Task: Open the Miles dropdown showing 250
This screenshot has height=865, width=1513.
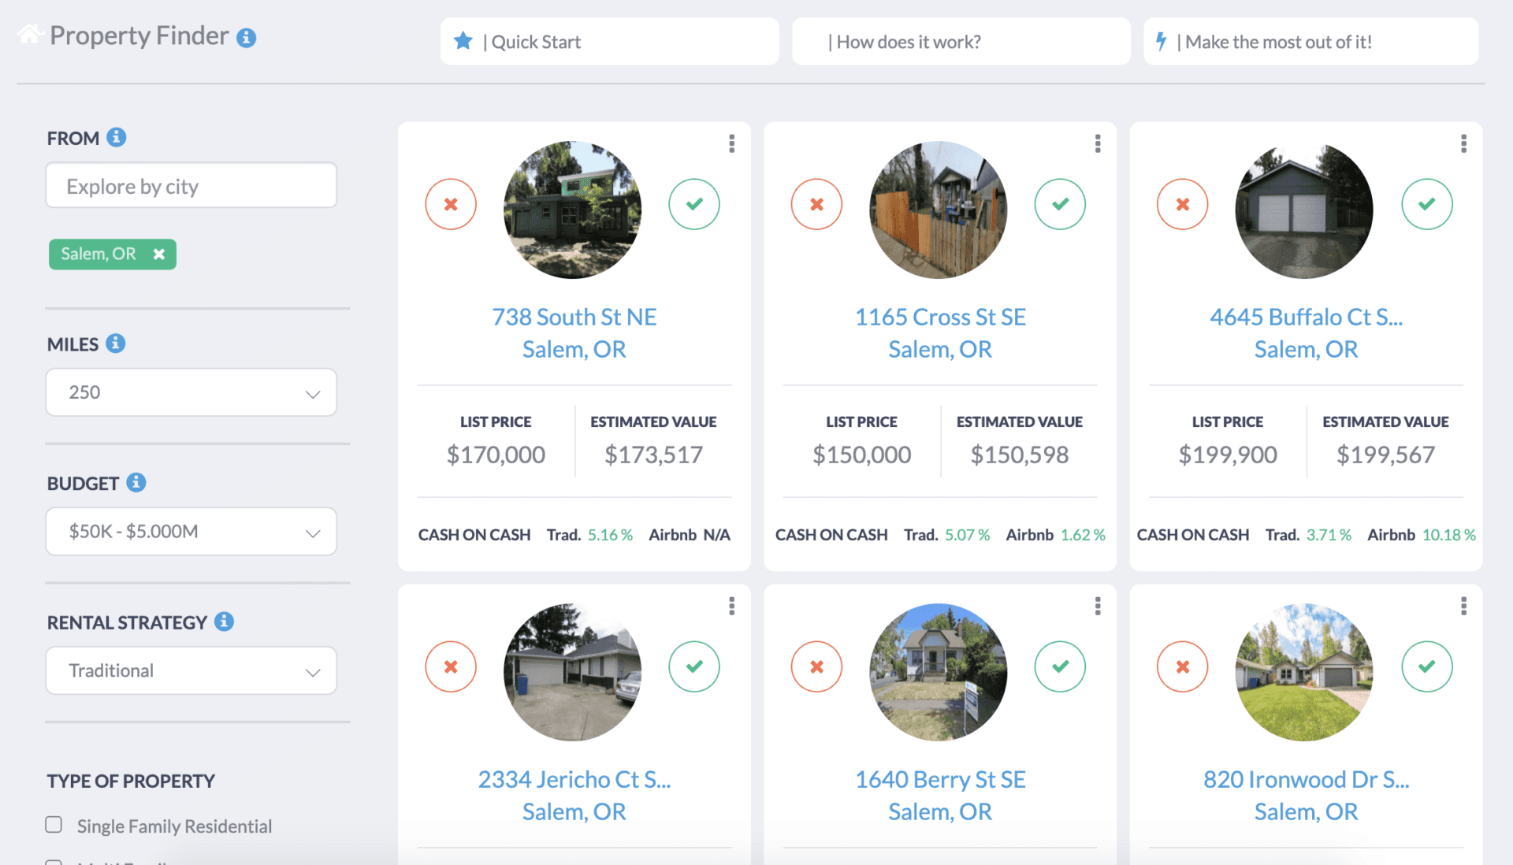Action: point(191,392)
